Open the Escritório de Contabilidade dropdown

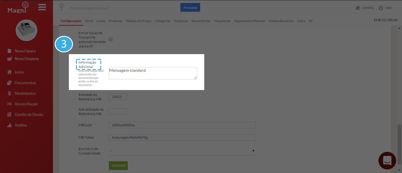(182, 151)
